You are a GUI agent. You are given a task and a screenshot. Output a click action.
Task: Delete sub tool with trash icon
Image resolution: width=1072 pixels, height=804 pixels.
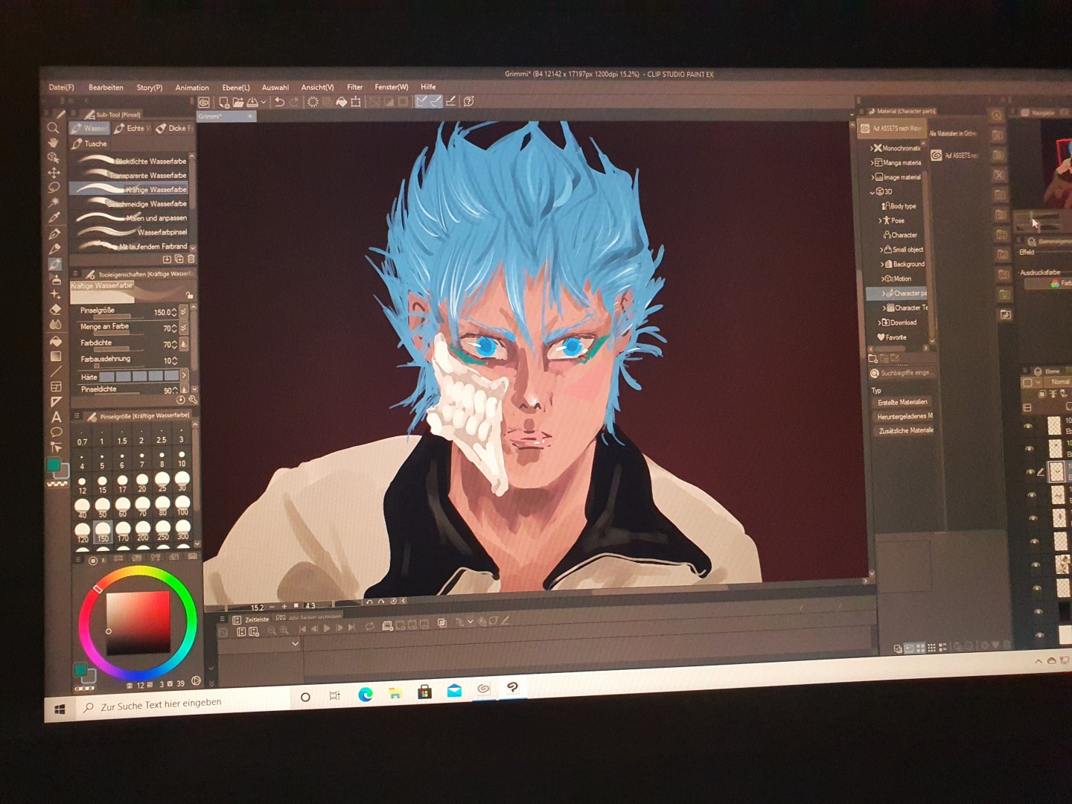(191, 259)
